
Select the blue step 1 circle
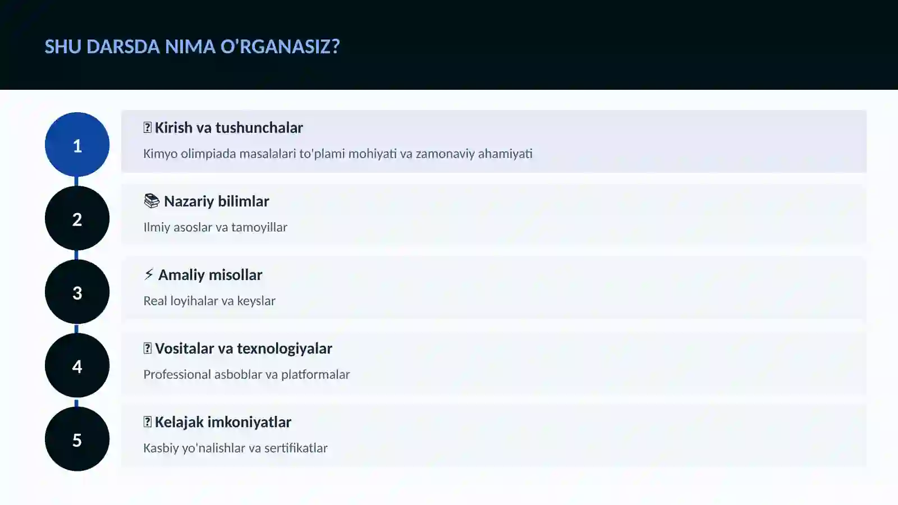[x=77, y=145]
